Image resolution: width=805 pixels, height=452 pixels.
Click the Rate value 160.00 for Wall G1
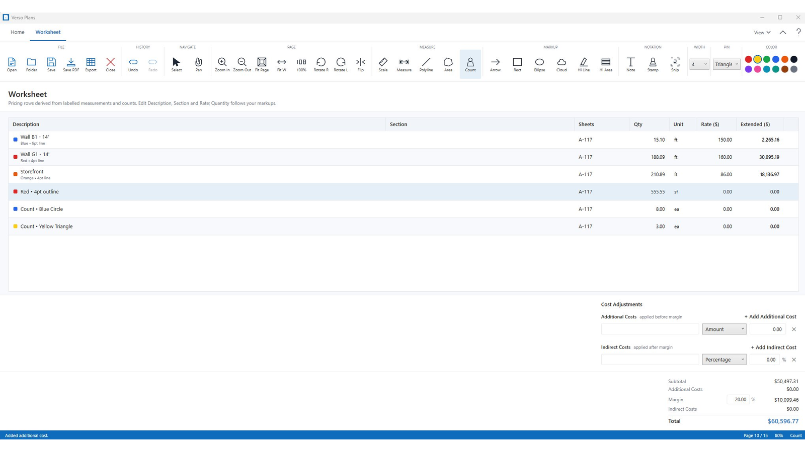point(725,157)
